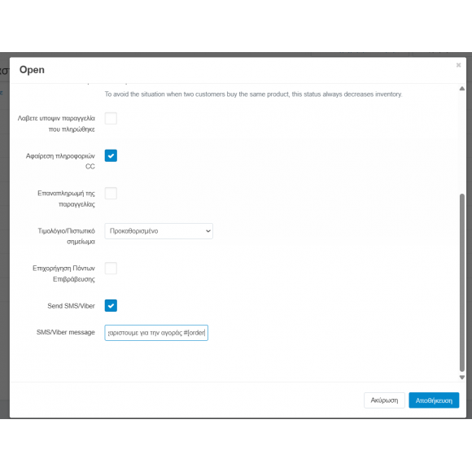Uncheck the 'Αφαίρεση πληροφοριών CC' checkbox
The width and height of the screenshot is (472, 472).
[111, 155]
